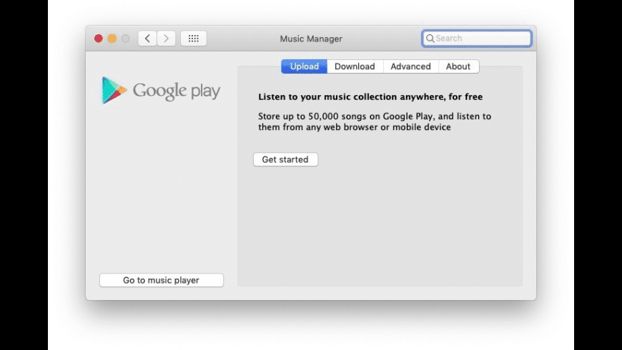Click the magnifier icon in Search
This screenshot has width=622, height=350.
[430, 39]
